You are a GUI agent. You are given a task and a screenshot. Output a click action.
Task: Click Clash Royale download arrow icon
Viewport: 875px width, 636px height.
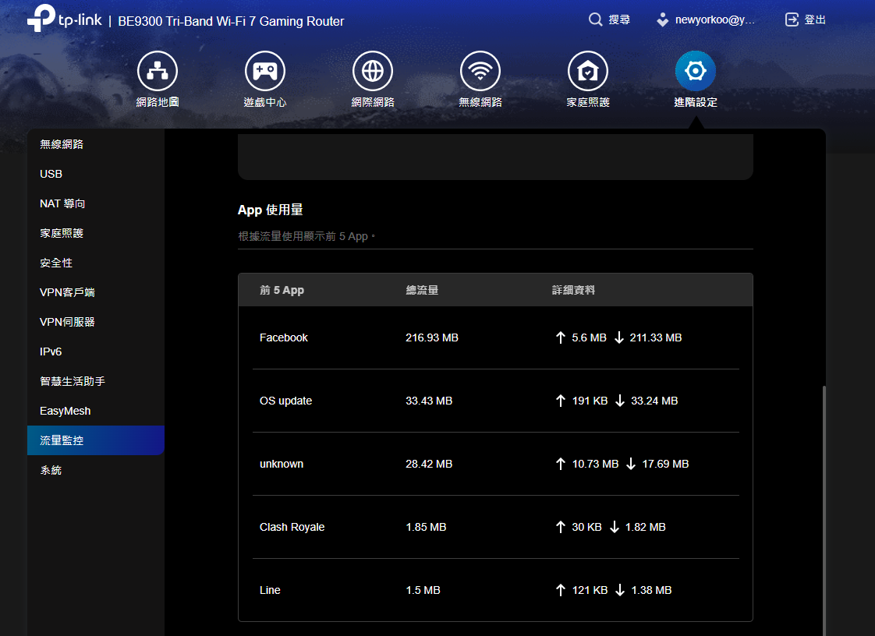tap(614, 527)
